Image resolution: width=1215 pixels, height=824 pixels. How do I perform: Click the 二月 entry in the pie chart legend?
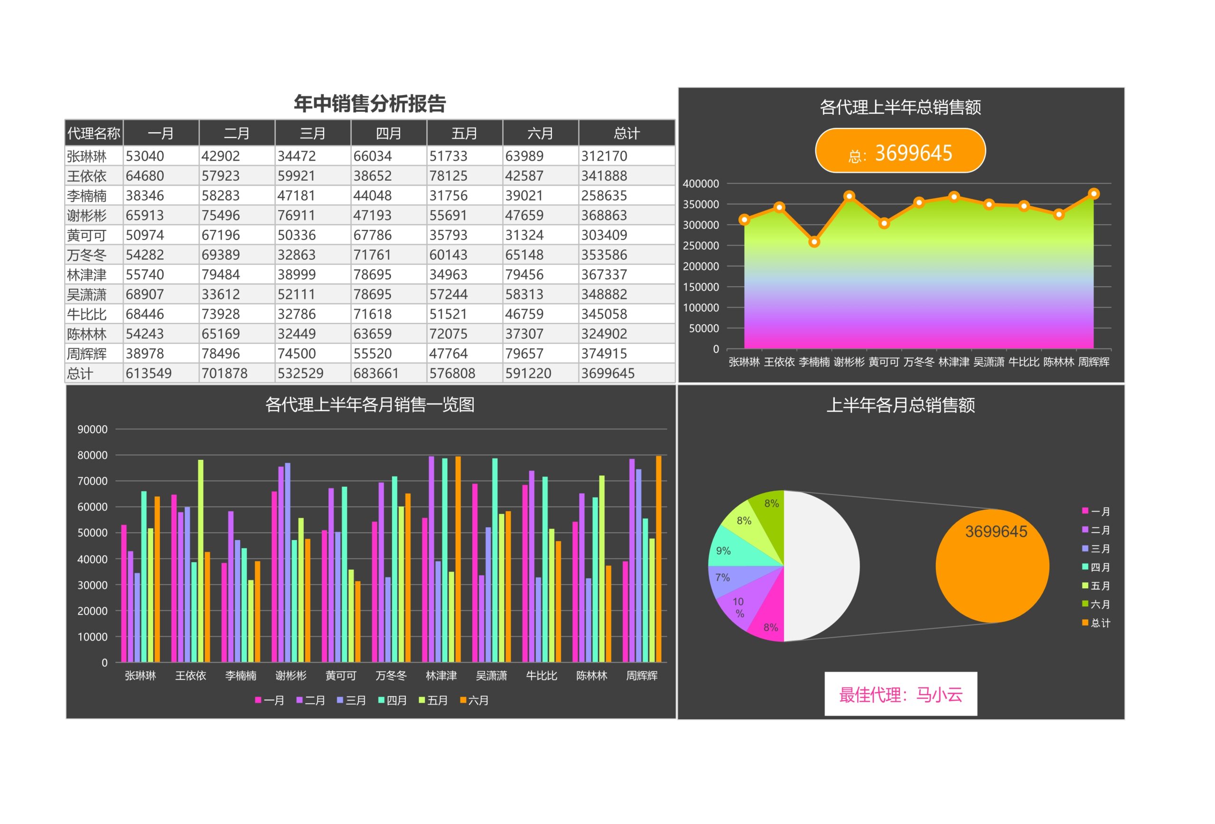click(1096, 530)
